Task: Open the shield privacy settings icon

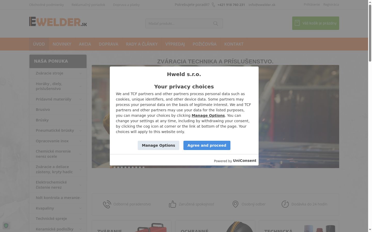Action: [6, 226]
